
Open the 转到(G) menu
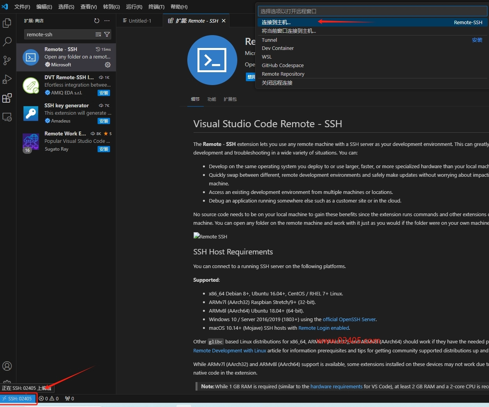click(x=111, y=7)
